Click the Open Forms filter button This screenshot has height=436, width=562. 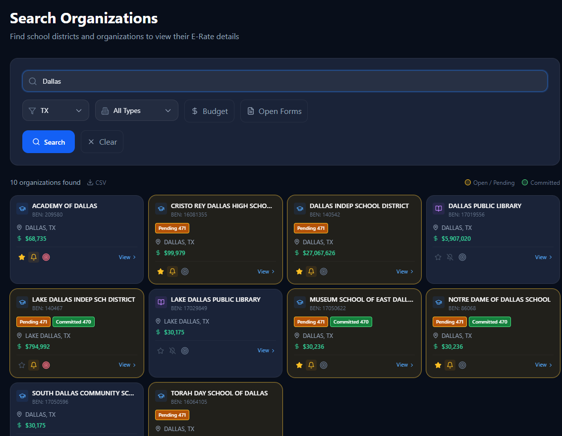[274, 110]
